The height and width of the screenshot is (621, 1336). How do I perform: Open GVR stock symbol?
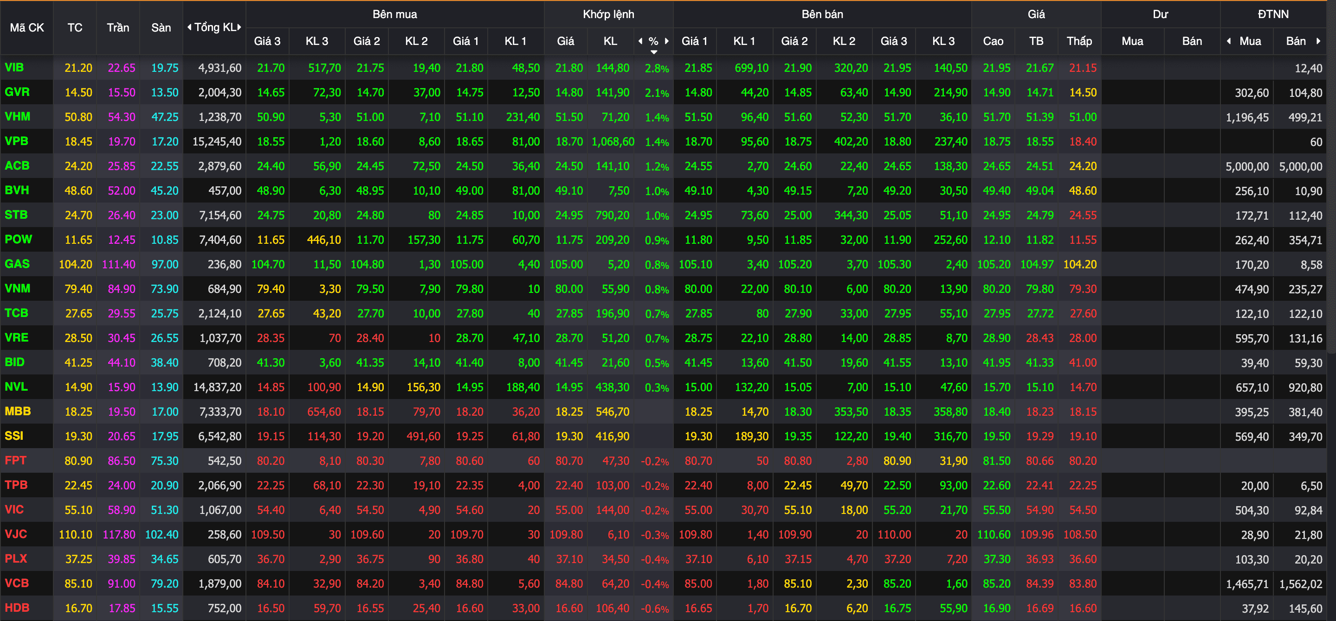17,92
